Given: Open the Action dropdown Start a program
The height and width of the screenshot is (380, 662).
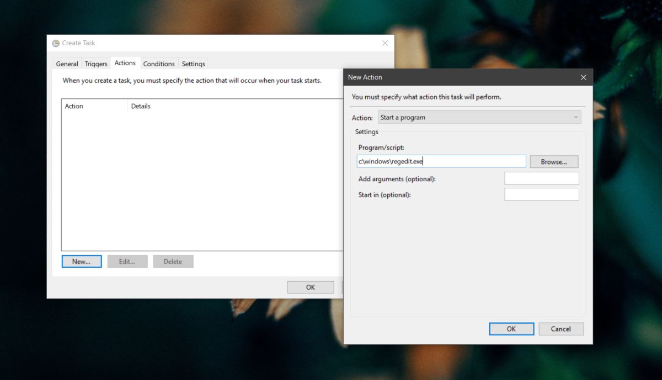Looking at the screenshot, I should [x=480, y=117].
